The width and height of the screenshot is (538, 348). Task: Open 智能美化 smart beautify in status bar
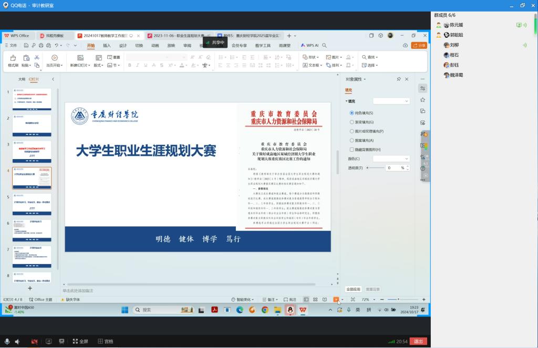click(x=243, y=300)
